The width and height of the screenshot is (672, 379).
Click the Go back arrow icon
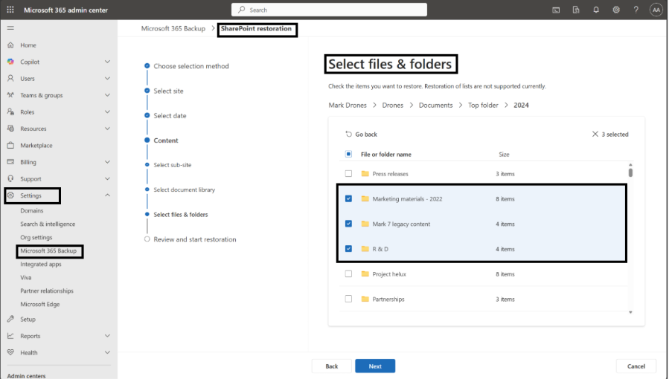pos(348,135)
